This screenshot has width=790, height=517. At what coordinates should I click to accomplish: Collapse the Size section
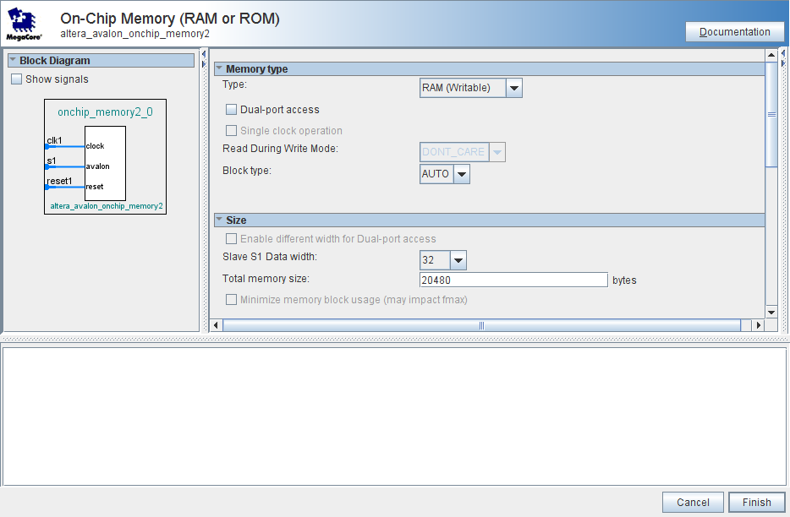coord(219,220)
